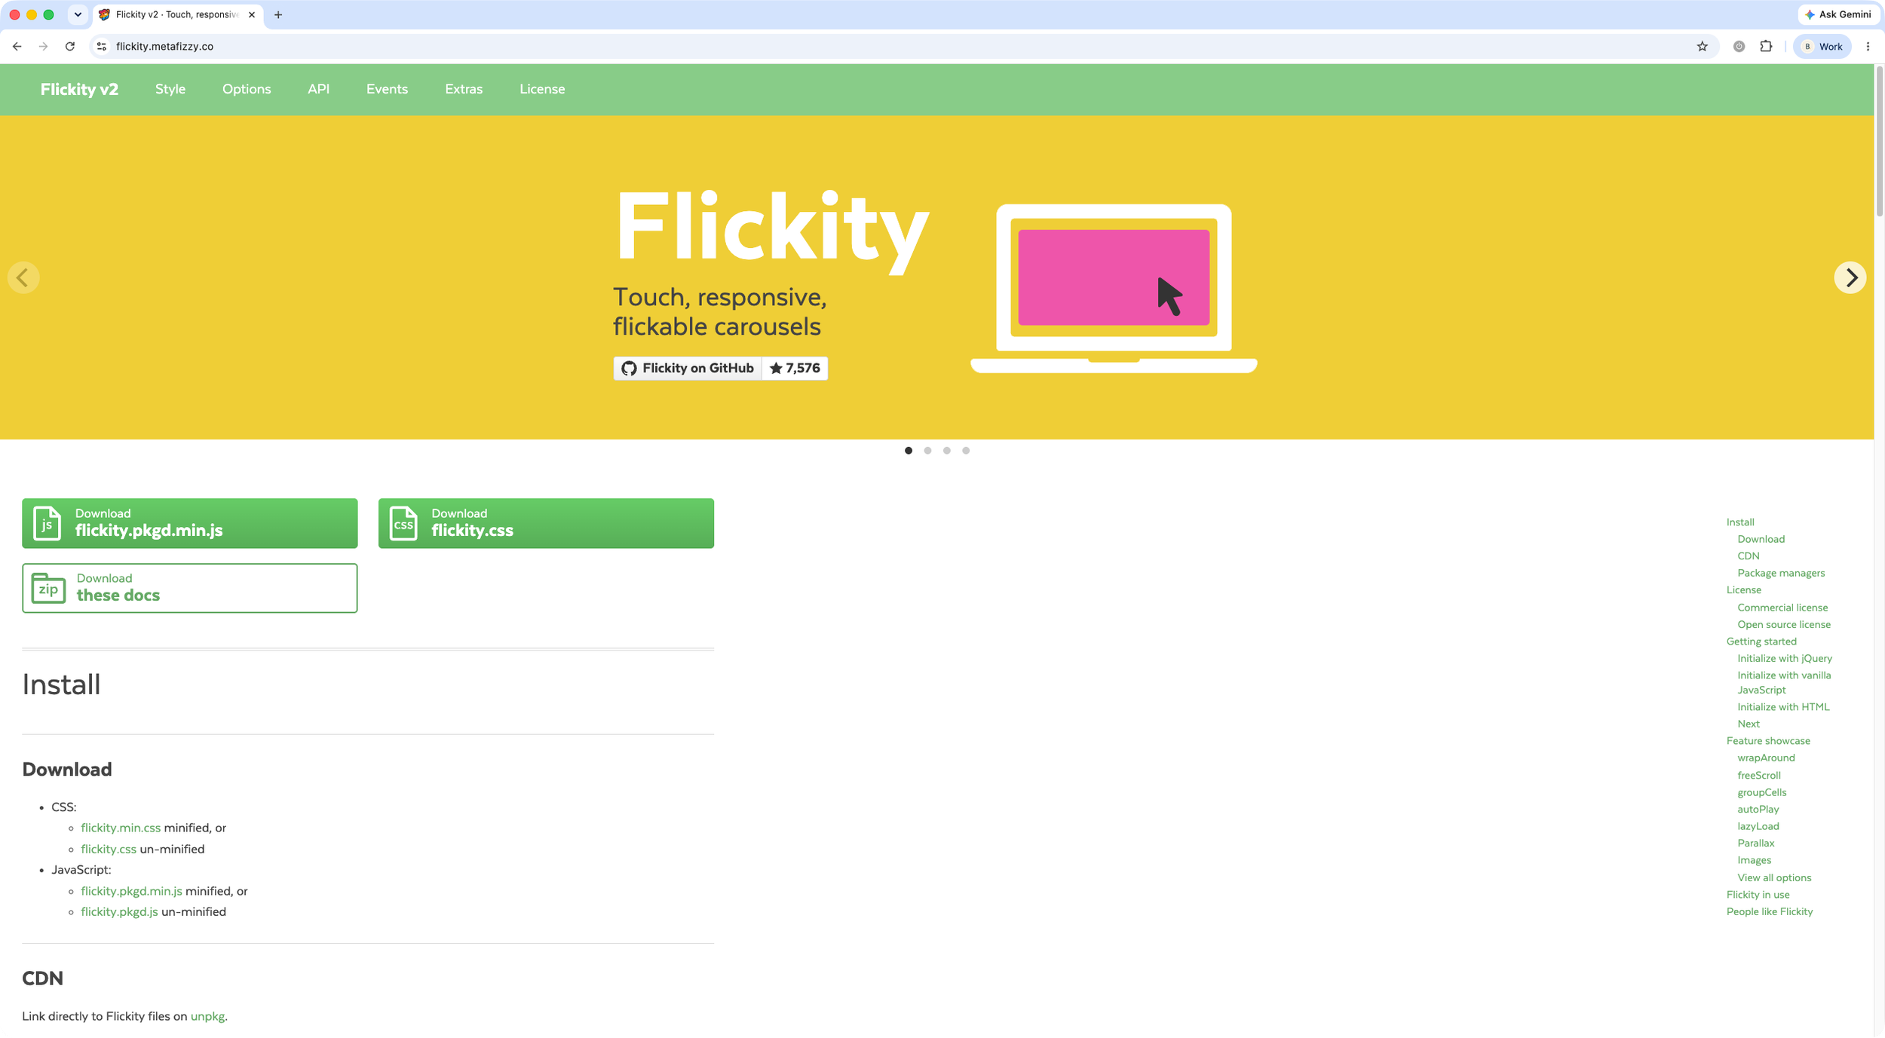Jump to Feature showcase sidebar link
Viewport: 1885px width, 1038px height.
pos(1768,741)
